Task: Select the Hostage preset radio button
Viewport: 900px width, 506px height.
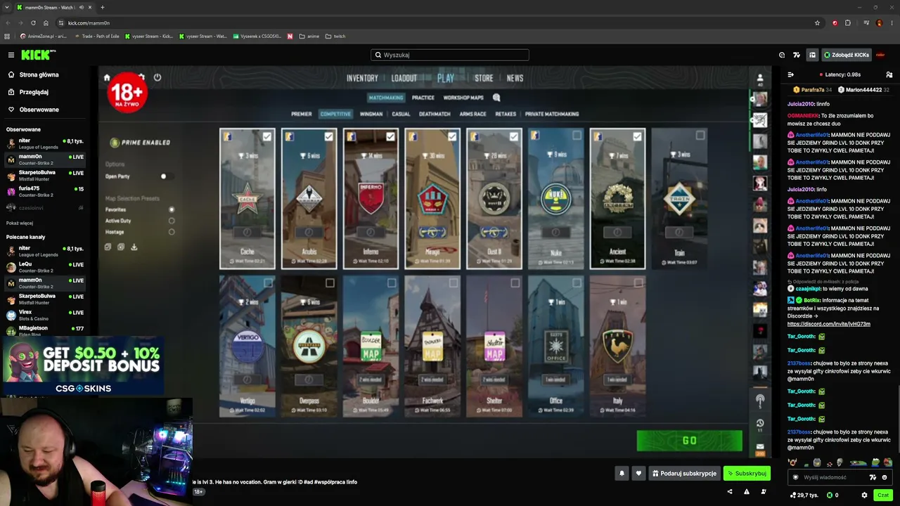Action: point(172,232)
